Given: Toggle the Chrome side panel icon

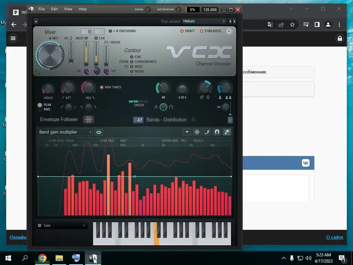Looking at the screenshot, I should point(317,24).
